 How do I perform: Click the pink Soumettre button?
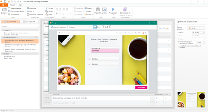[141, 88]
